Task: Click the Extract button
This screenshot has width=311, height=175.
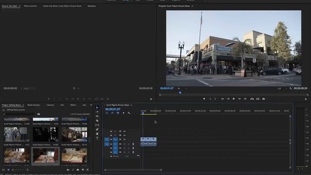Action: 258,99
